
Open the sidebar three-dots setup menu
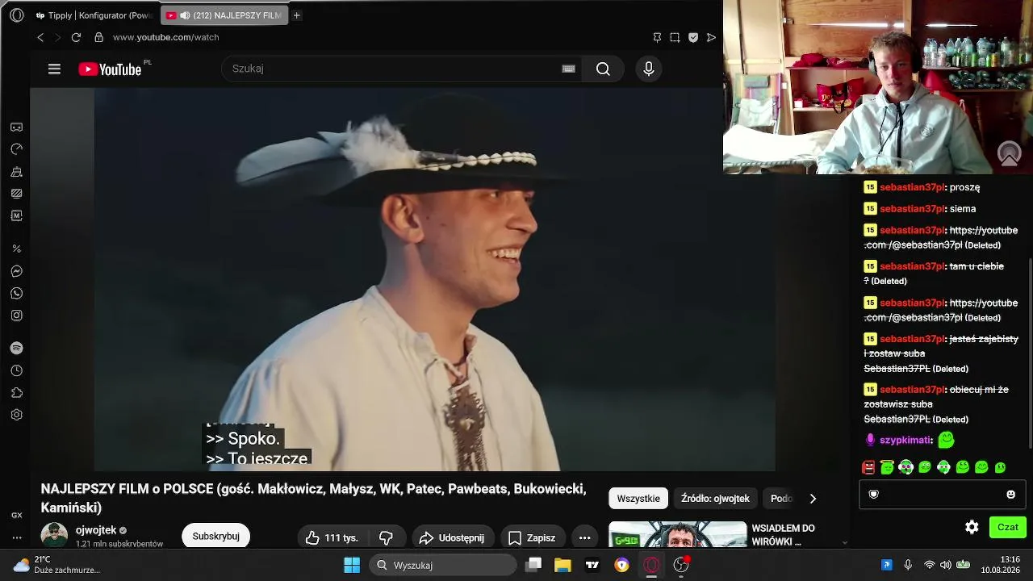16,537
